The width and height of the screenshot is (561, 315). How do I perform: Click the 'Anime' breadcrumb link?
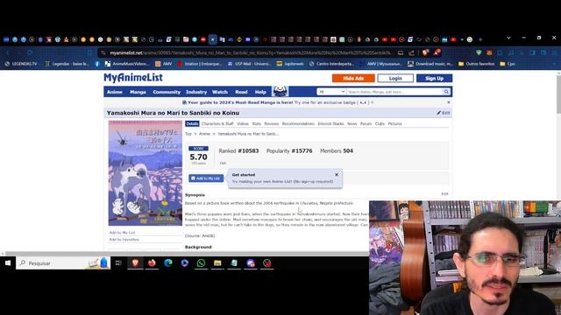point(204,134)
